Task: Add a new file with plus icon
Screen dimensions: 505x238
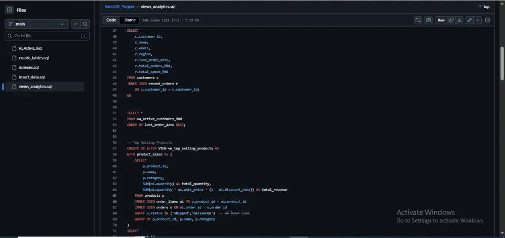Action: 76,24
